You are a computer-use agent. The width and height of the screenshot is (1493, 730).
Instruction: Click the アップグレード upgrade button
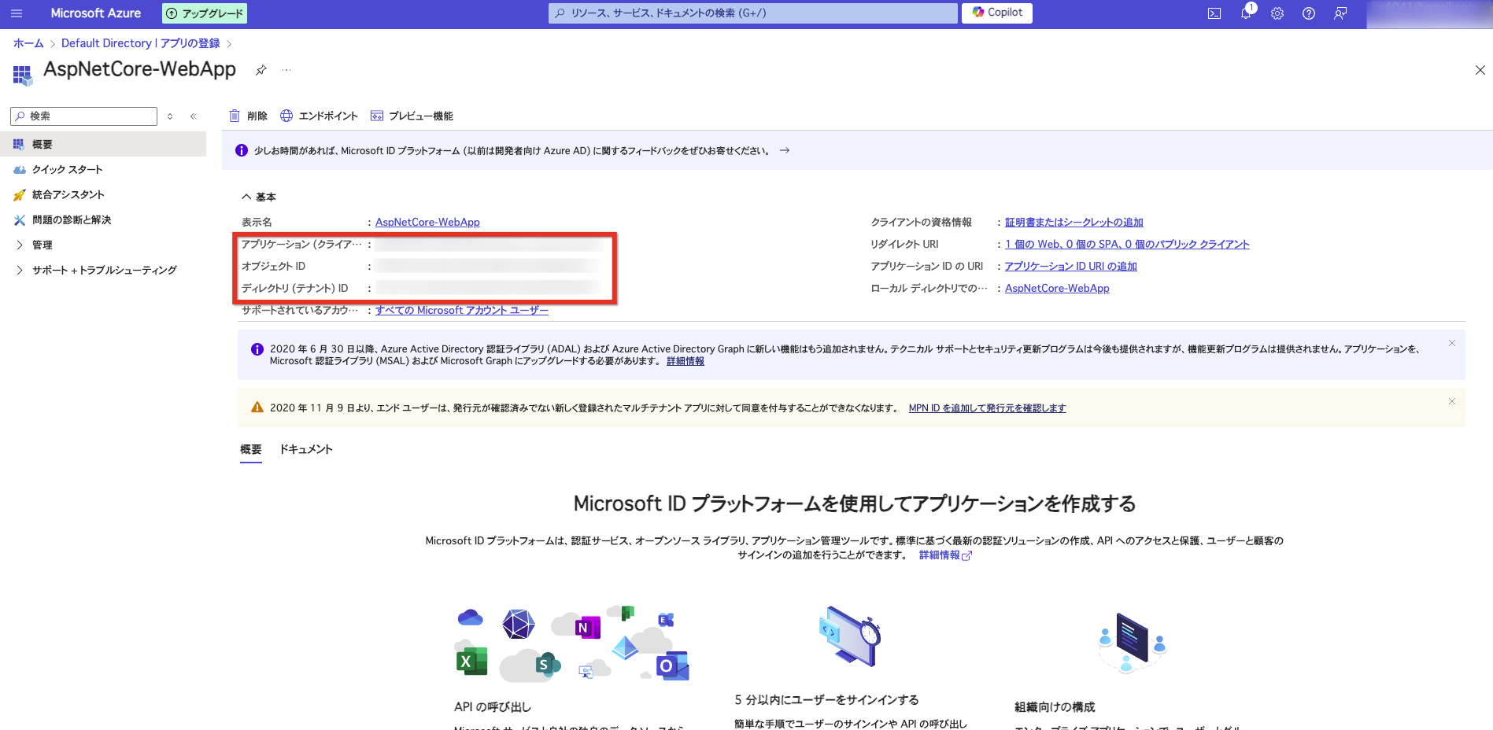[x=205, y=13]
